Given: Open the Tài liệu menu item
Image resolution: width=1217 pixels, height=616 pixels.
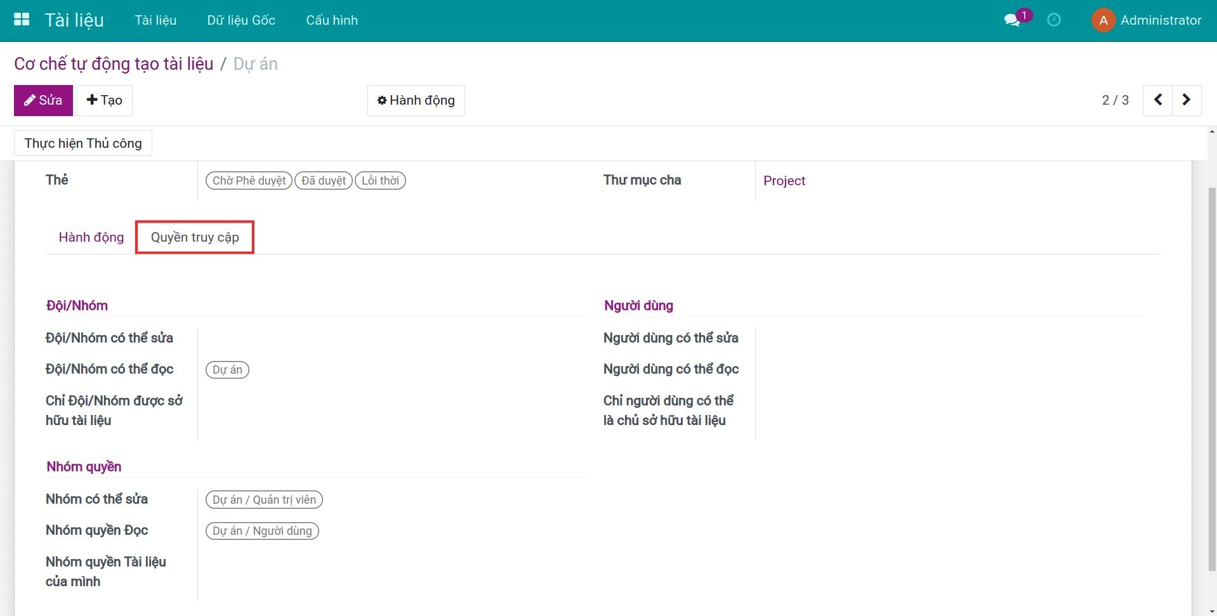Looking at the screenshot, I should [x=155, y=20].
